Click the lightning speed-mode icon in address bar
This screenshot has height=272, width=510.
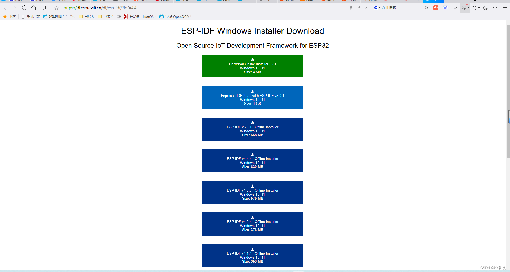(x=351, y=8)
